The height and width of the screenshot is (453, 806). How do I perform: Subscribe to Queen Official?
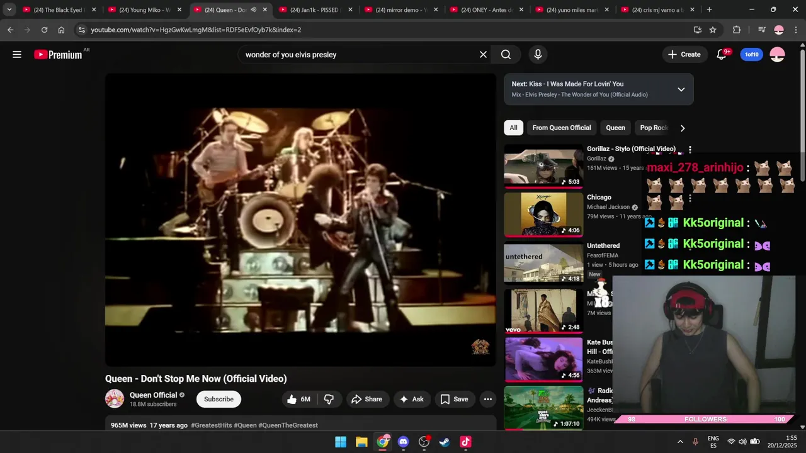[x=219, y=399]
